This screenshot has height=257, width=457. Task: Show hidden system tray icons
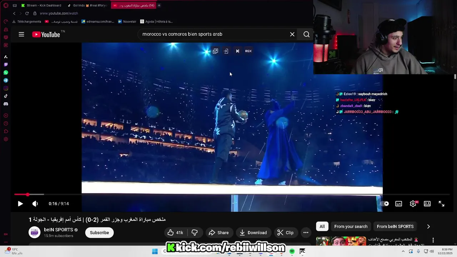403,252
